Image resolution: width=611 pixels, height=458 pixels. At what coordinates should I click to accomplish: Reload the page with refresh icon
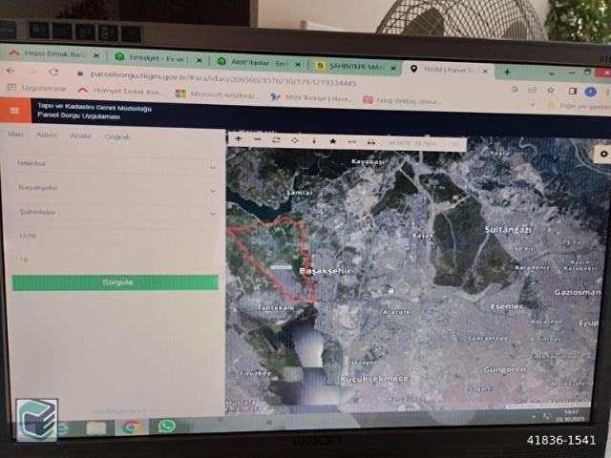tap(53, 73)
